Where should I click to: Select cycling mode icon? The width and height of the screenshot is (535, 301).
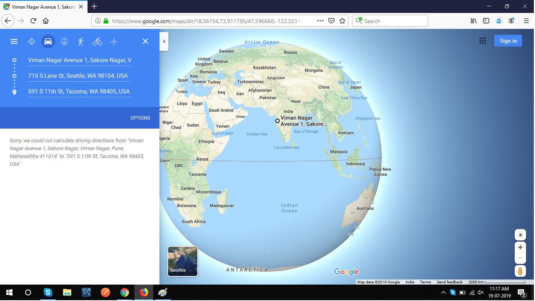(97, 41)
